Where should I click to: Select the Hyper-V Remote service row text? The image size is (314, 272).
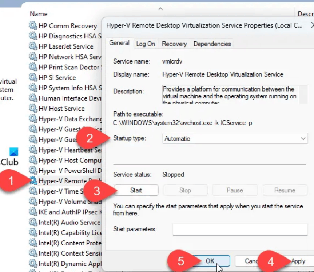[x=70, y=181]
